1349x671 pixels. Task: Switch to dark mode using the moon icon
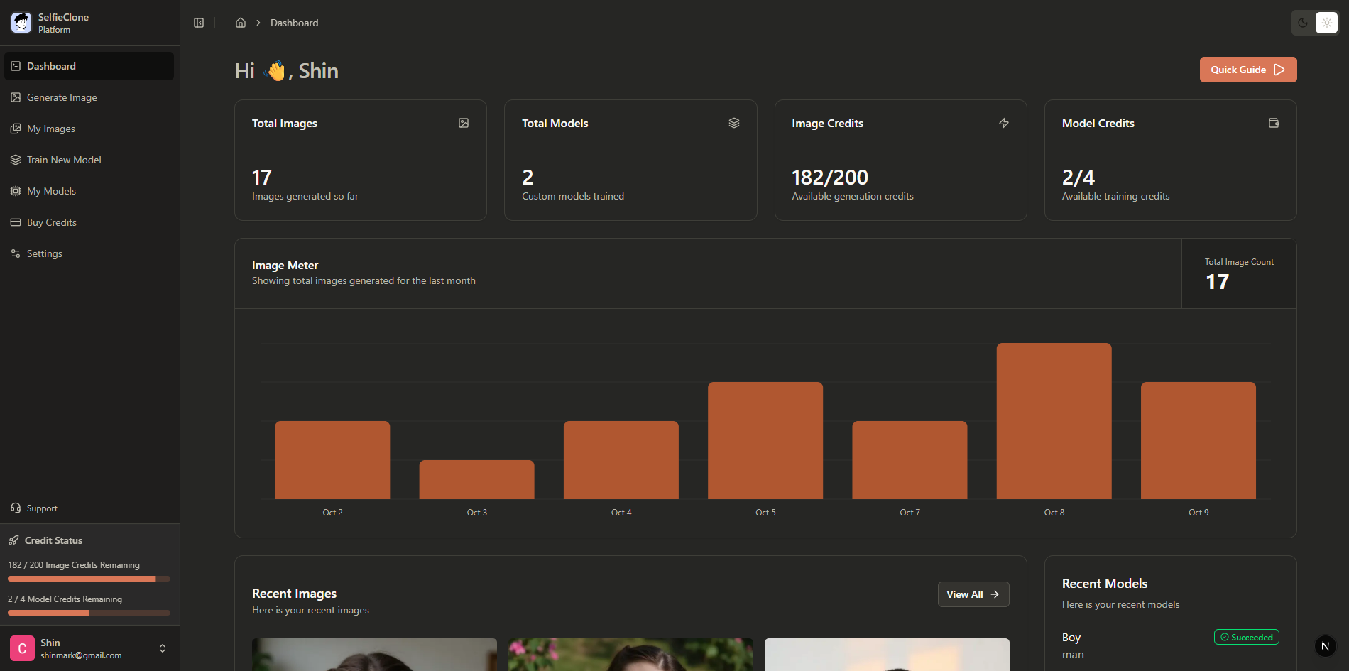coord(1302,22)
